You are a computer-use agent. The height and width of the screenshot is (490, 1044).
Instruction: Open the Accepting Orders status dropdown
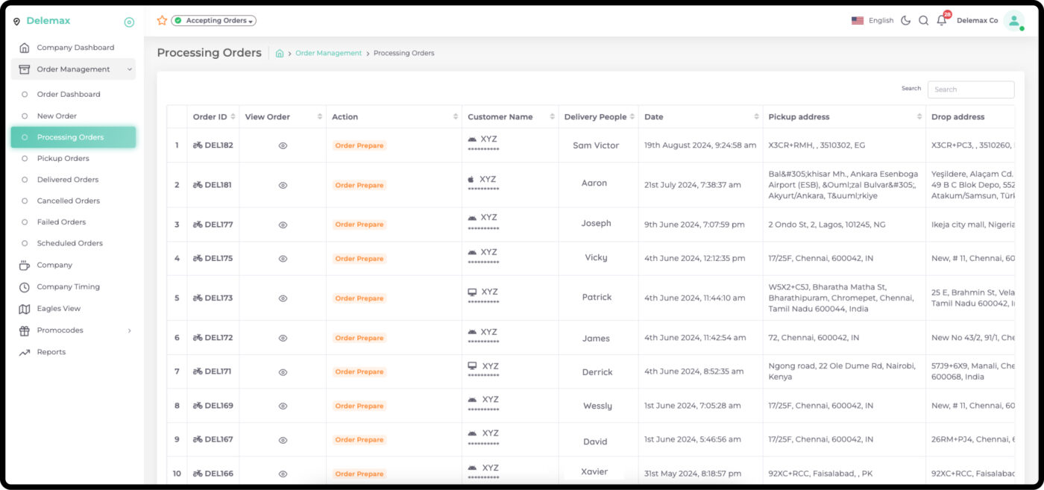pyautogui.click(x=214, y=21)
